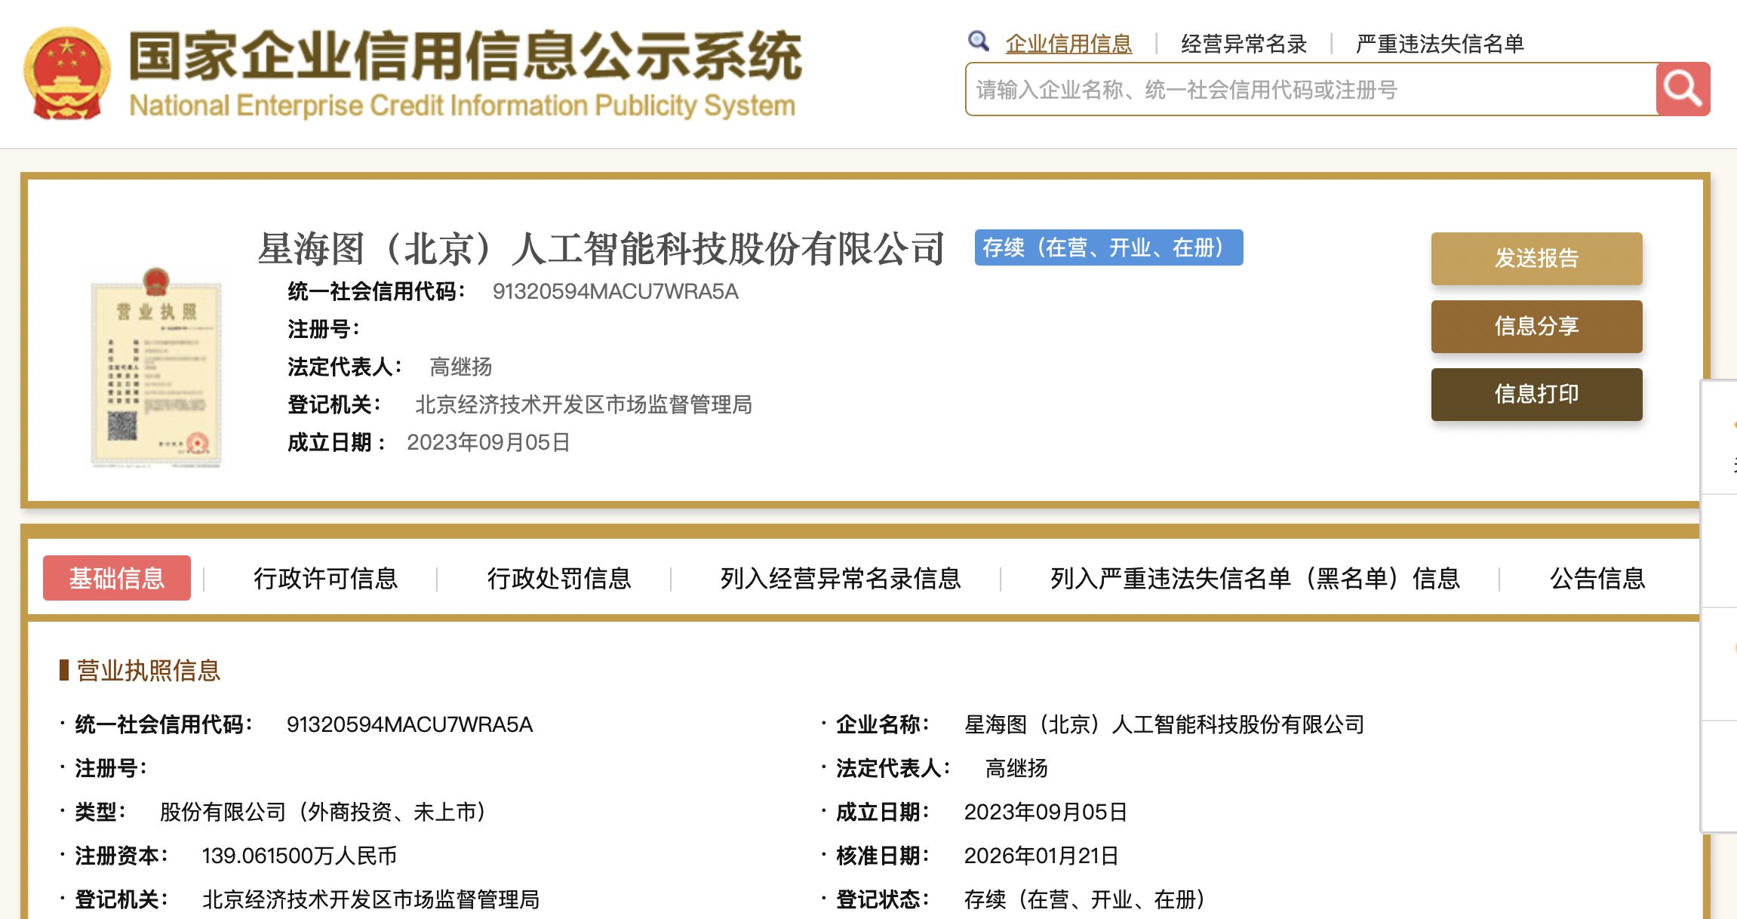Open the 列入严重违法失信名单（黑名单）信息 tab
The image size is (1737, 919).
click(x=1255, y=578)
